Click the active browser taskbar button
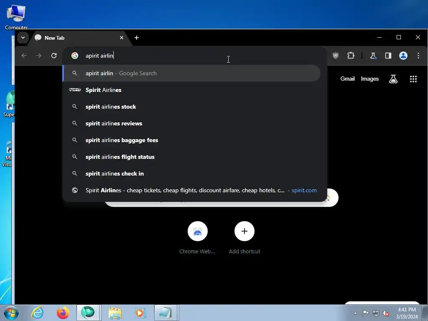 [x=88, y=313]
